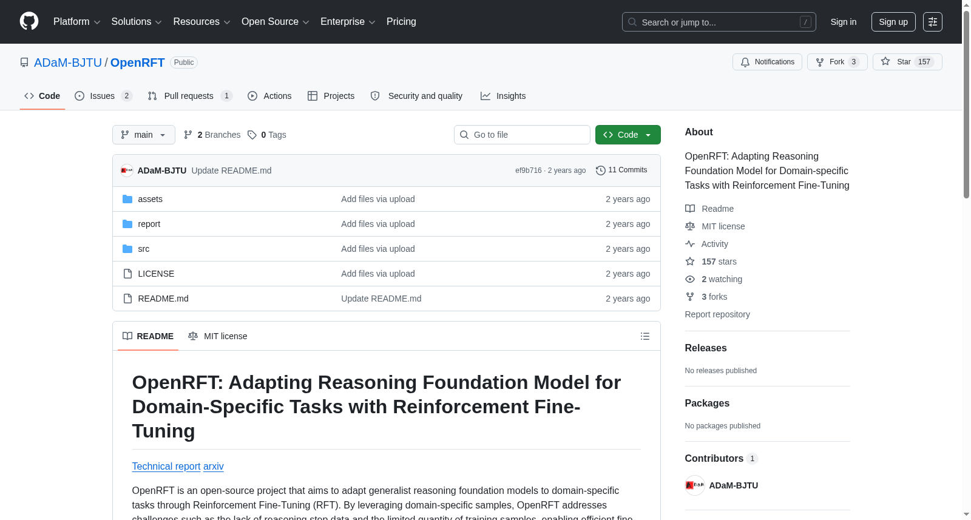Click the README.md file icon
Screen dimensions: 971x520
tap(127, 299)
